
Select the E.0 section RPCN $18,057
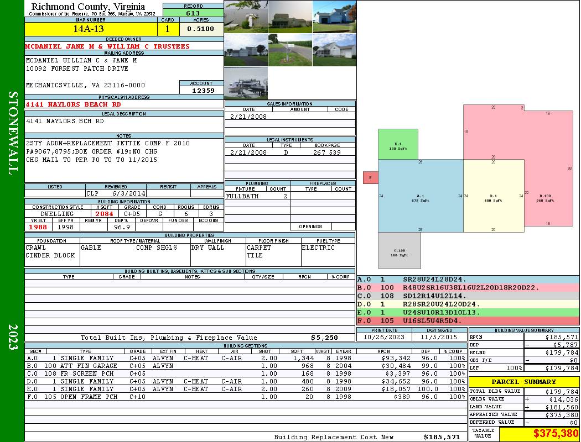click(396, 389)
